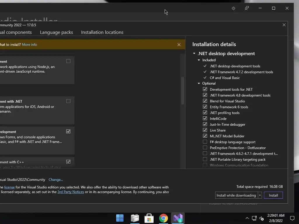Select the Node.js development workload card
Screen dimensions: 299x224
point(37,70)
